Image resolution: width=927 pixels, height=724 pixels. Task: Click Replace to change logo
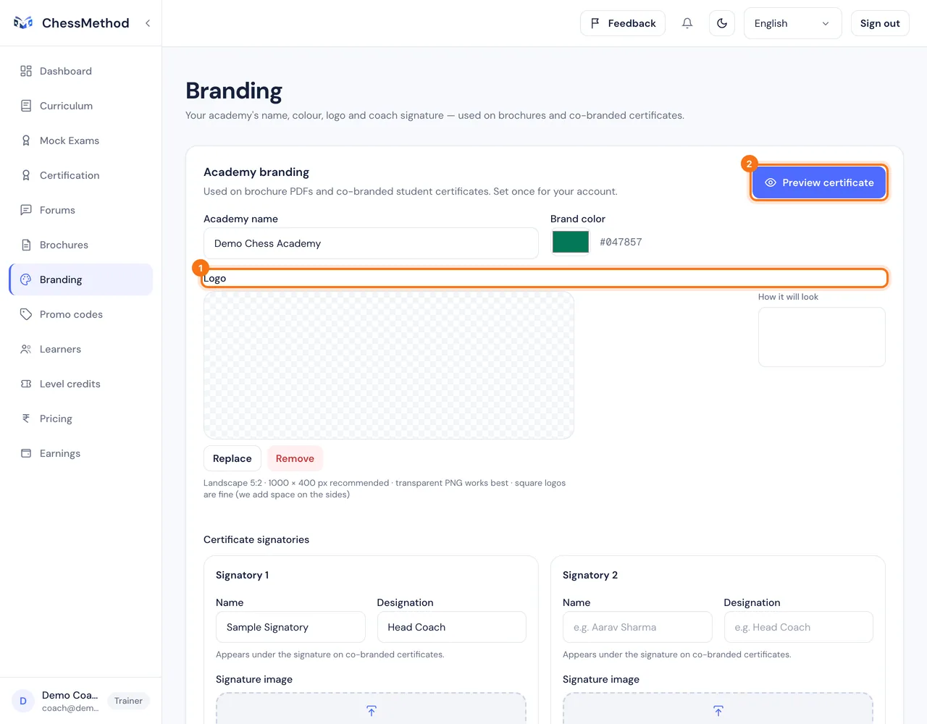click(x=232, y=458)
